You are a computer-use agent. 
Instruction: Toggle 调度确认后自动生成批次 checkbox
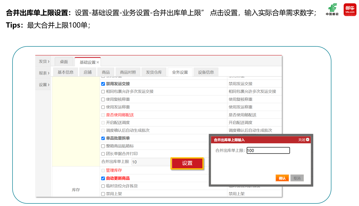(103, 131)
